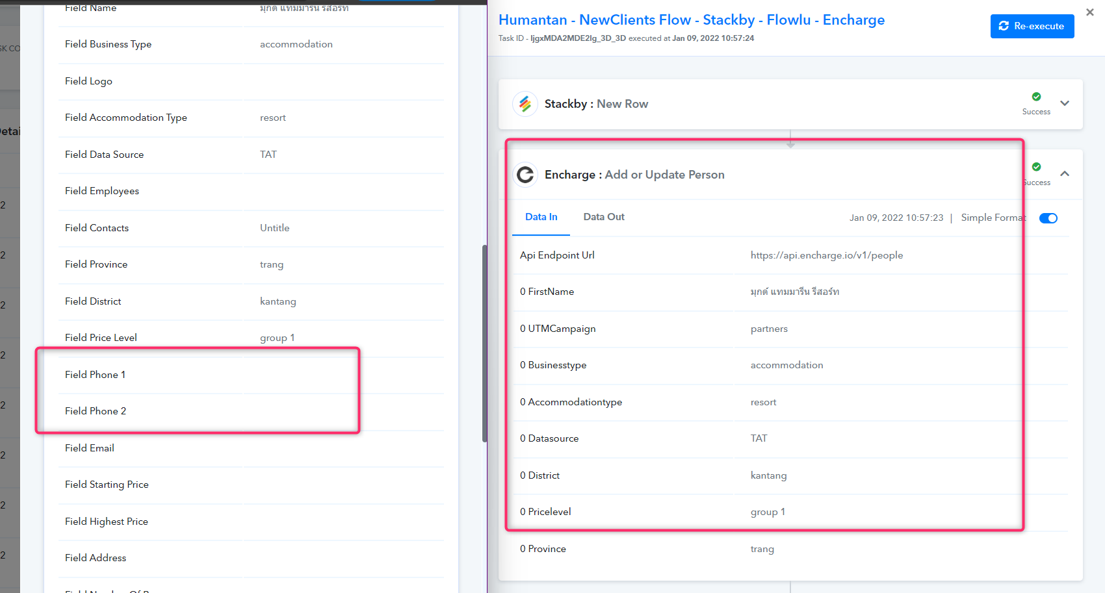Screen dimensions: 1105x593
Task: Click the Api Endpoint Url value
Action: tap(827, 255)
